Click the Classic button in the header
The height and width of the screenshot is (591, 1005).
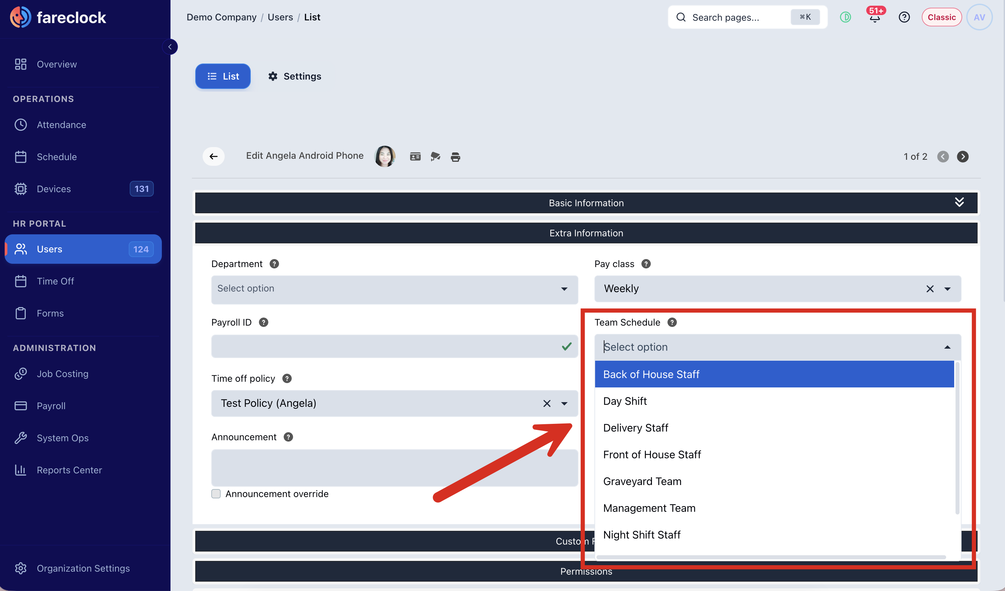click(941, 17)
